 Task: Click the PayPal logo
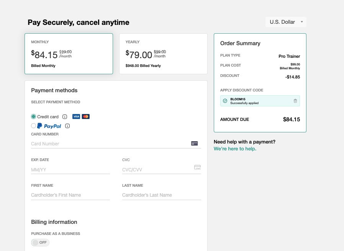pos(49,126)
